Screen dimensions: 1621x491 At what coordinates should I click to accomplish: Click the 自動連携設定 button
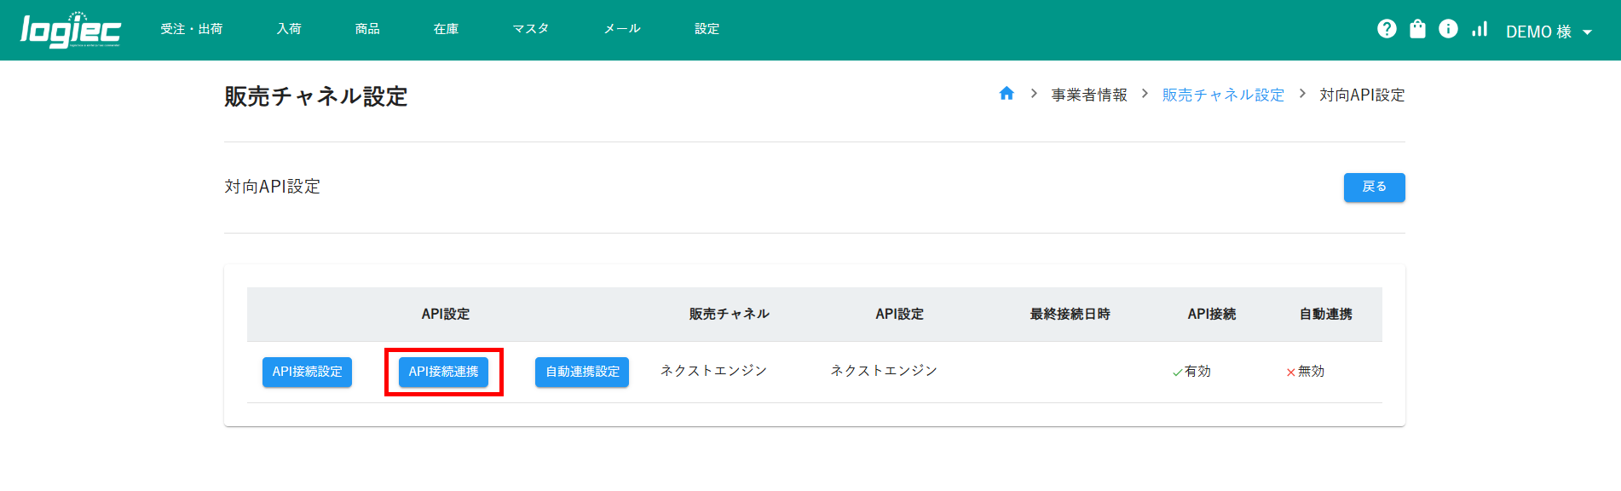[582, 372]
